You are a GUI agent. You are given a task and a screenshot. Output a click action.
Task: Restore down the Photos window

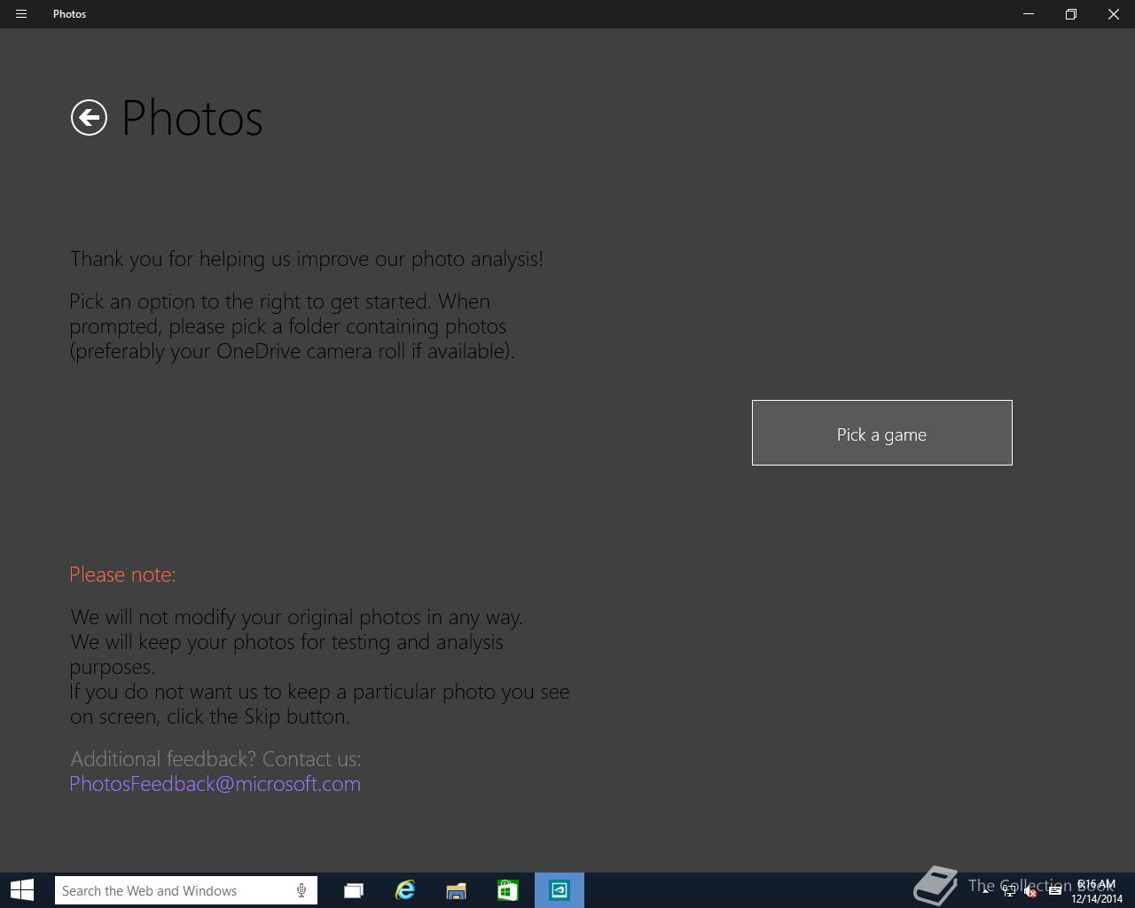pos(1071,14)
